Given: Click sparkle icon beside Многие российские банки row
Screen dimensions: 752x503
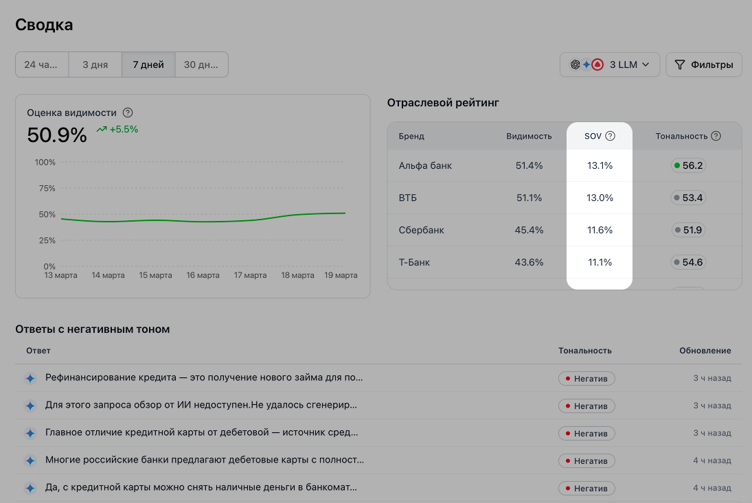Looking at the screenshot, I should (30, 460).
